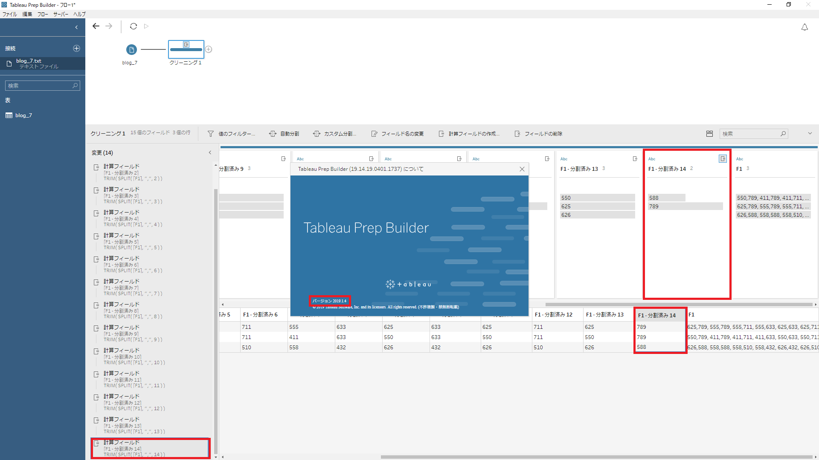Click plus icon after クリーニング 1 step
Viewport: 819px width, 460px height.
(209, 49)
